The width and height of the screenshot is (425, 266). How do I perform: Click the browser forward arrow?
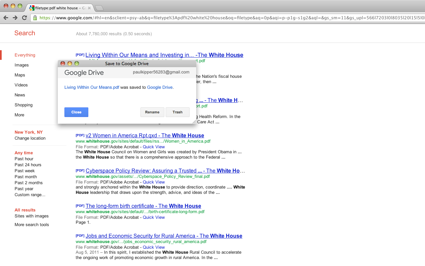(x=15, y=18)
